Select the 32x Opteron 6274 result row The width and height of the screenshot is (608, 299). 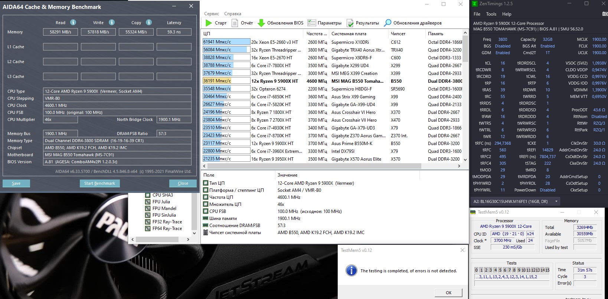pyautogui.click(x=332, y=89)
